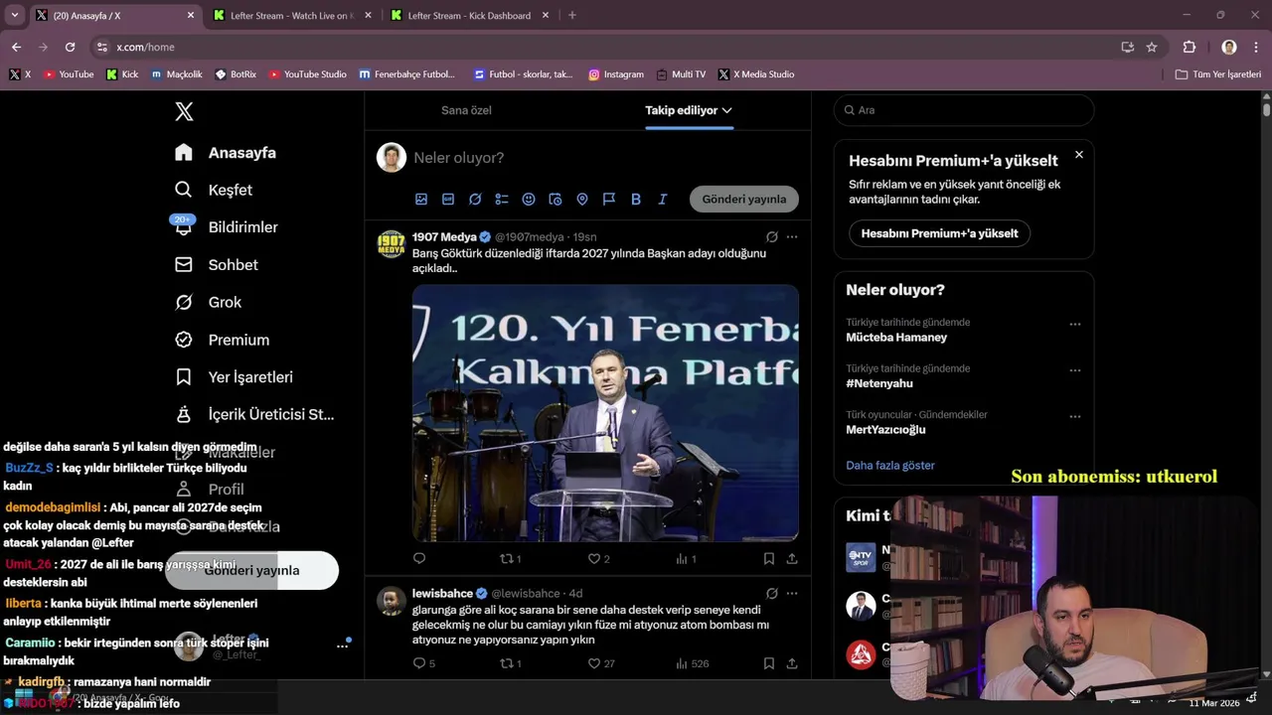Toggle bold text formatting

636,200
